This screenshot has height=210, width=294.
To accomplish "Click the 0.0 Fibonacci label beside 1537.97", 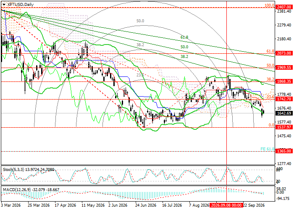I will click(271, 125).
